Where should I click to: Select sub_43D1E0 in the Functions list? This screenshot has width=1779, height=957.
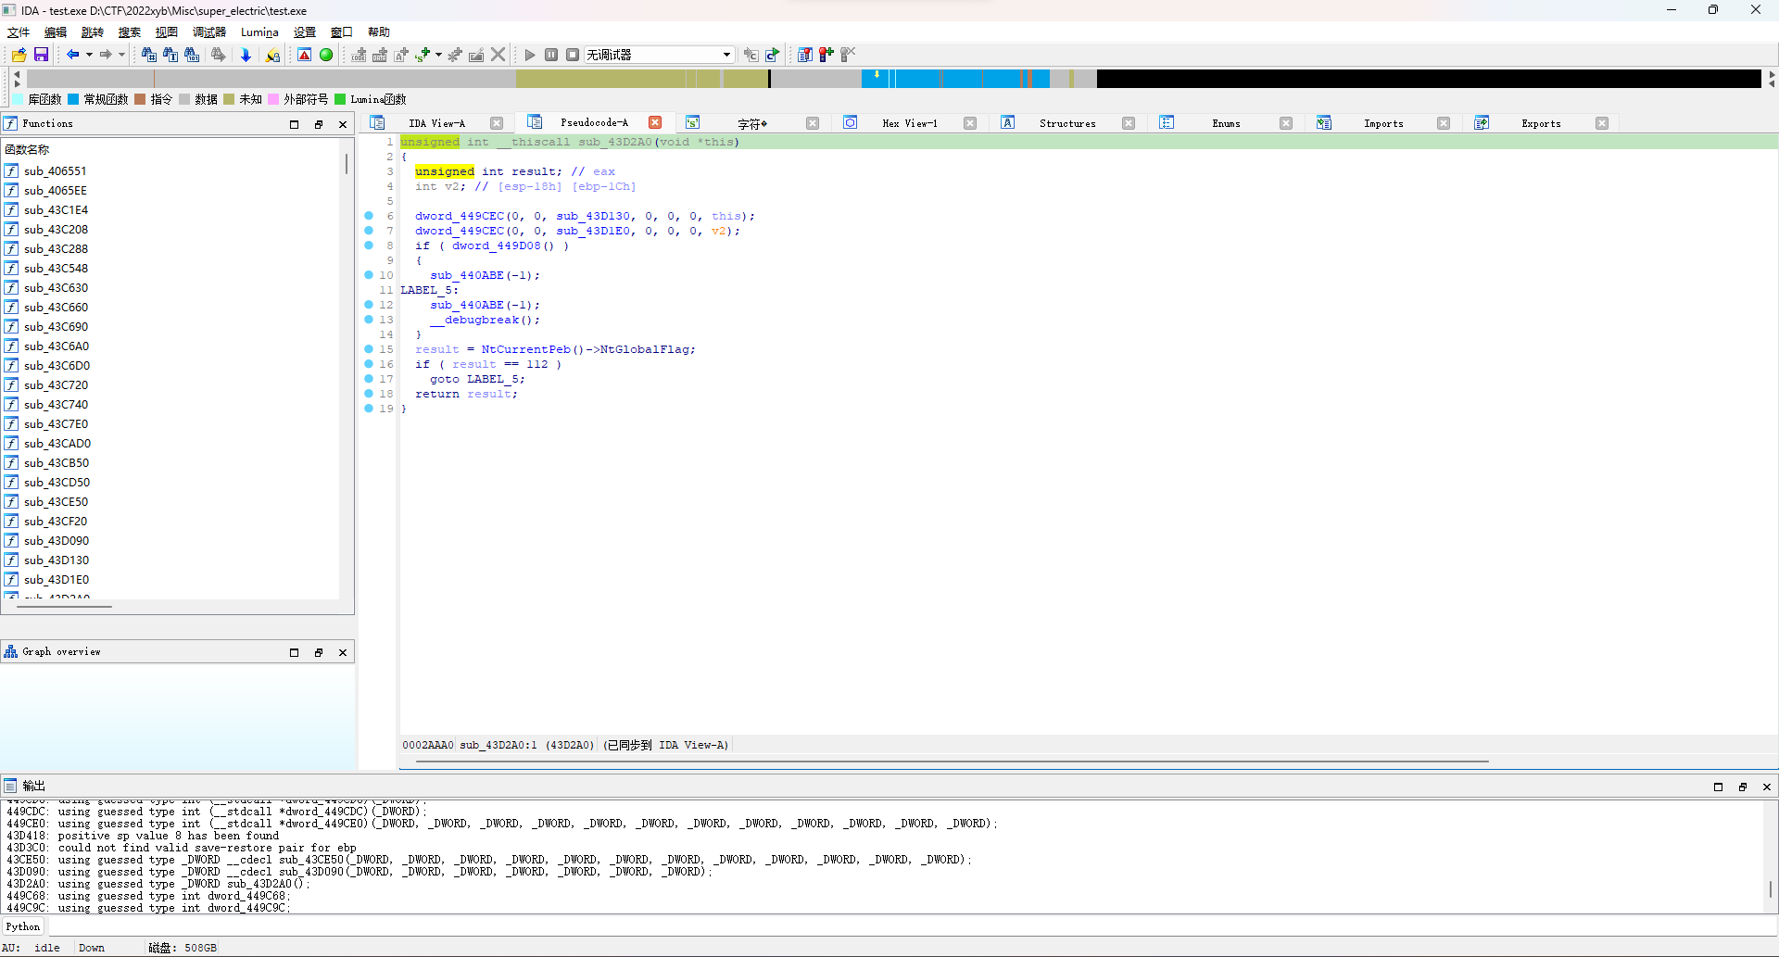tap(56, 579)
